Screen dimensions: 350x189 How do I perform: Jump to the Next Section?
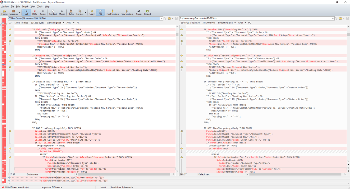coord(112,12)
